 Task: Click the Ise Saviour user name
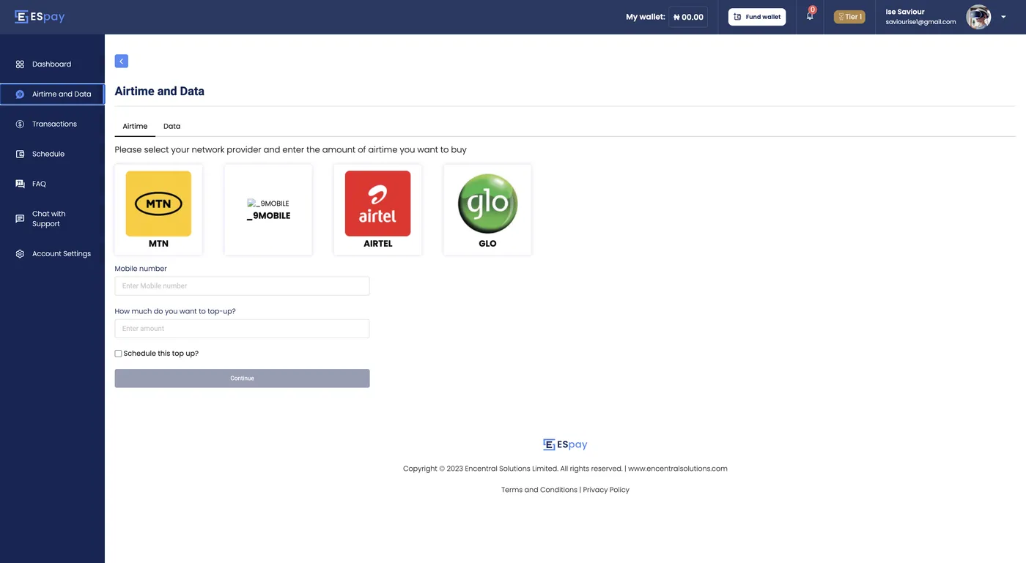pyautogui.click(x=905, y=12)
